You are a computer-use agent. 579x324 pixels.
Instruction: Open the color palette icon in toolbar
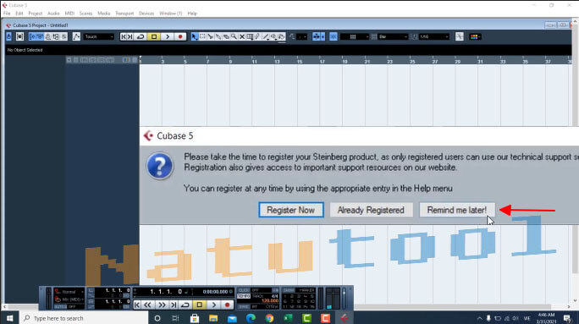pyautogui.click(x=475, y=36)
